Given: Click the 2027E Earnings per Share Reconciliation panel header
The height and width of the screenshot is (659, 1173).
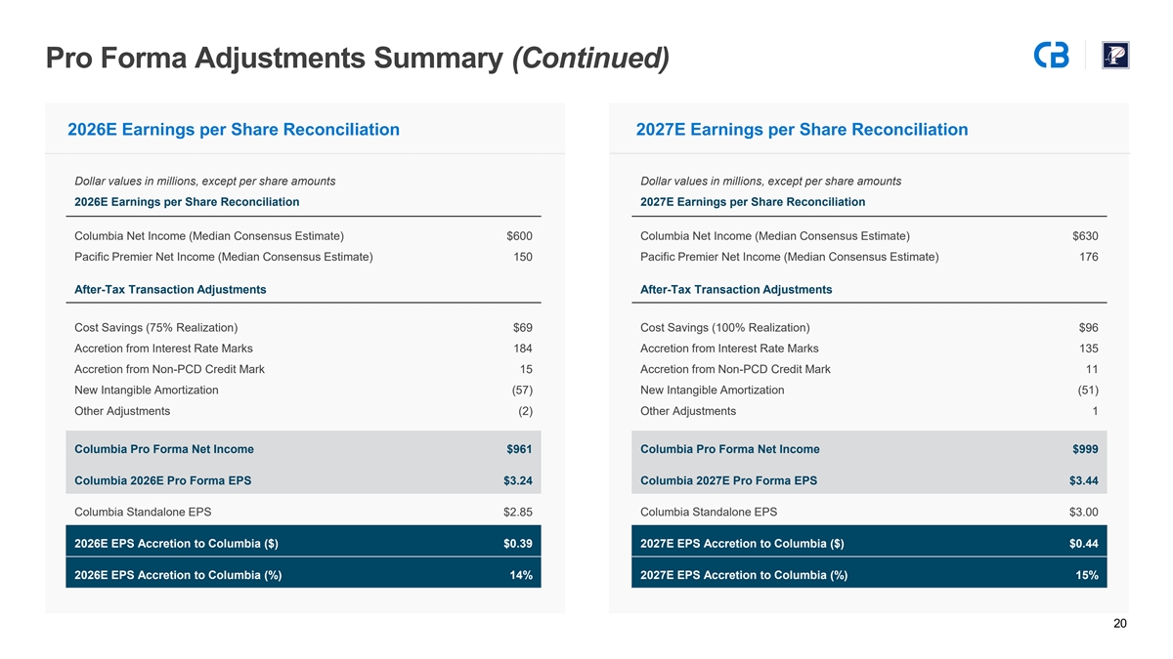Looking at the screenshot, I should point(802,130).
